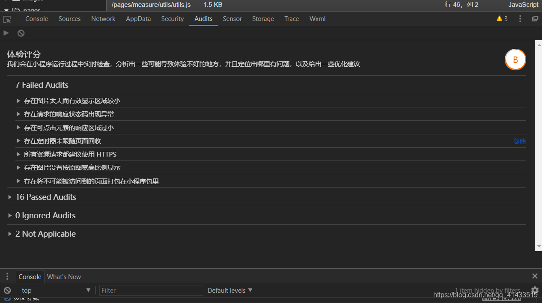Start audit with the run play icon
The width and height of the screenshot is (542, 303).
pos(6,33)
